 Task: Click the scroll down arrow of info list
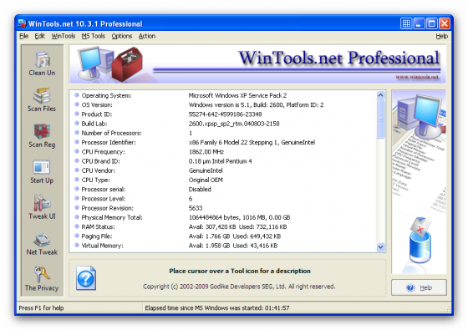[380, 247]
